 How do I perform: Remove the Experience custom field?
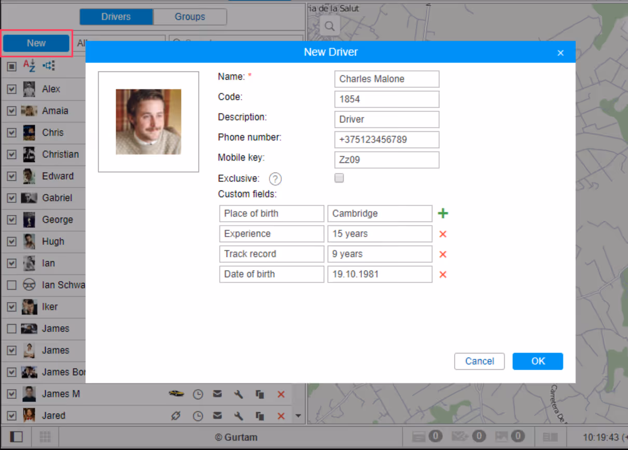443,234
